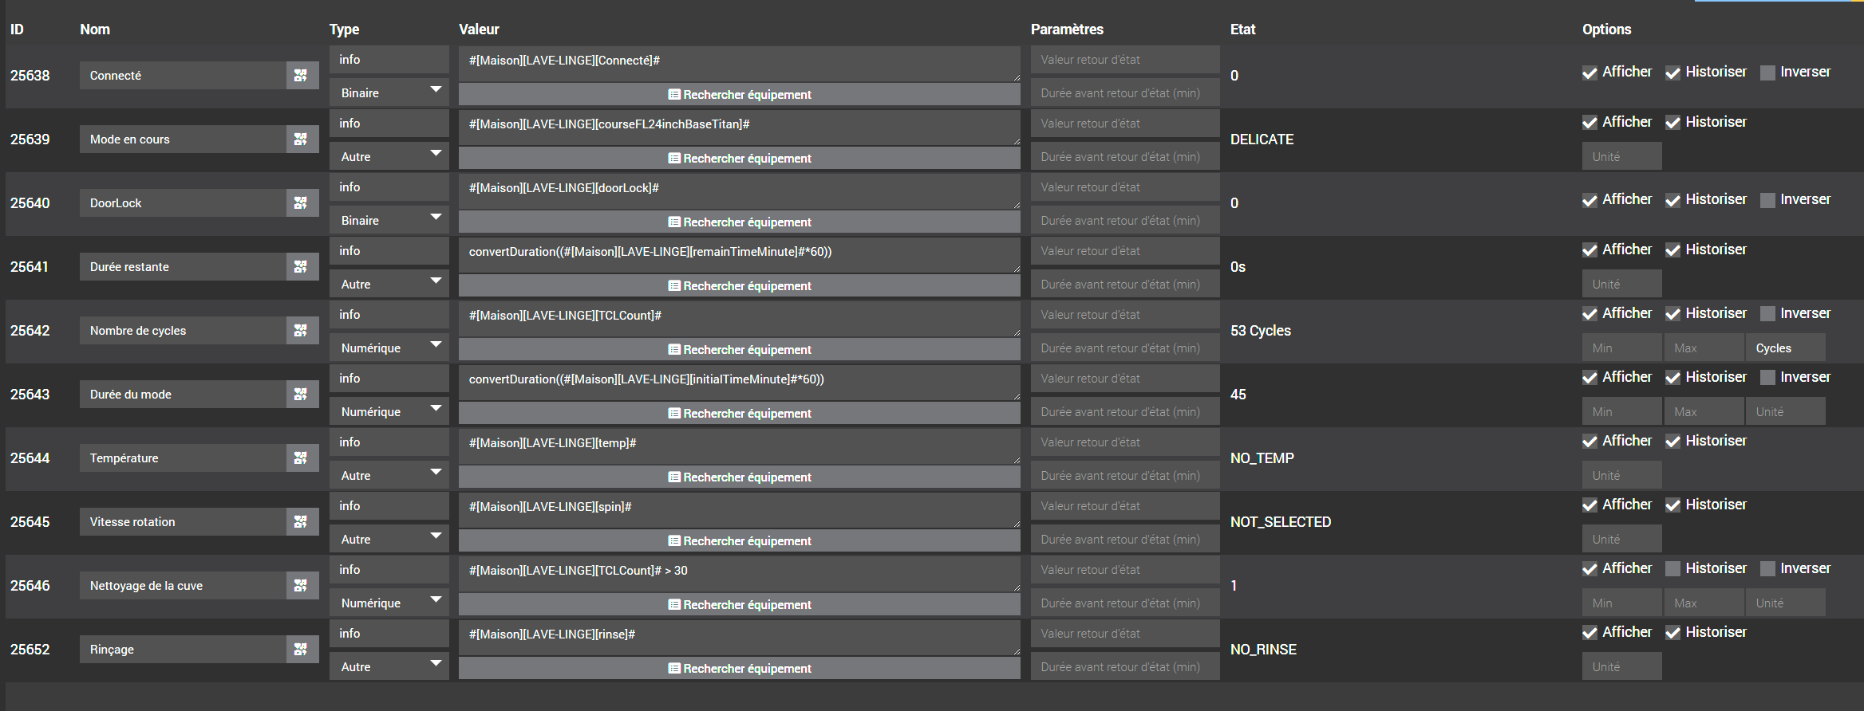Uncheck Afficher for the DoorLock command

(1590, 200)
